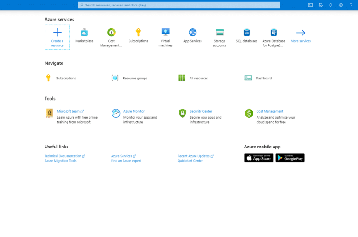Click the search magnifier icon in search bar
This screenshot has height=237, width=358.
[82, 5]
